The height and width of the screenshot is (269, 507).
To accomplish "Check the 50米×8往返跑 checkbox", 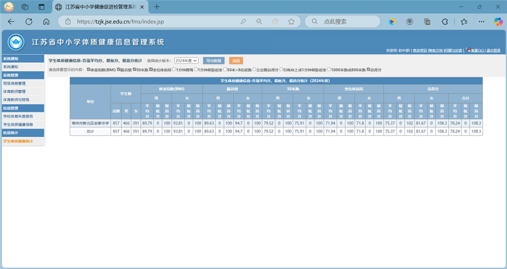I will pyautogui.click(x=225, y=69).
